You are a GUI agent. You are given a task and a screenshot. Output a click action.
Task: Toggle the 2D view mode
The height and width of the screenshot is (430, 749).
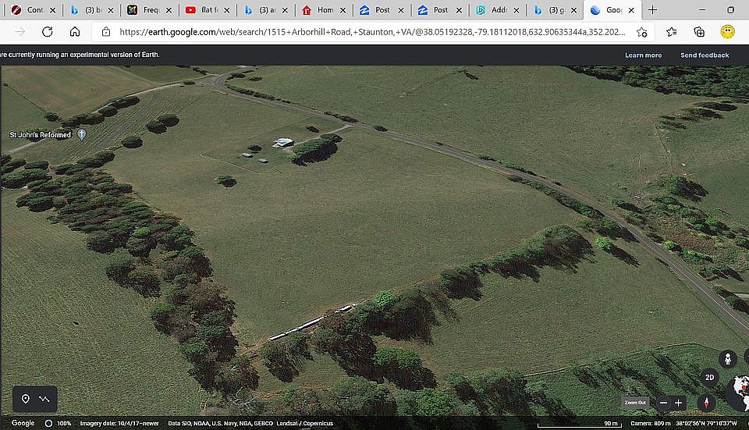tap(710, 378)
